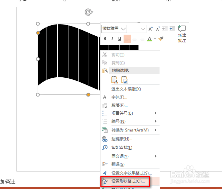Image resolution: width=222 pixels, height=189 pixels.
Task: Click shape format paint bucket icon
Action: [x=105, y=181]
